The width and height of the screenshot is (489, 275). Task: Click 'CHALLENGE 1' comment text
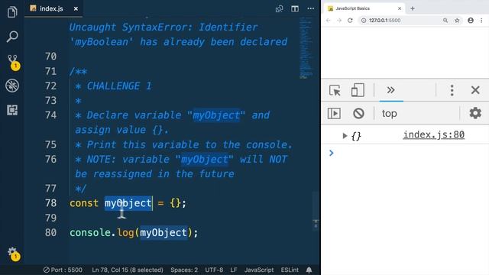(x=119, y=86)
